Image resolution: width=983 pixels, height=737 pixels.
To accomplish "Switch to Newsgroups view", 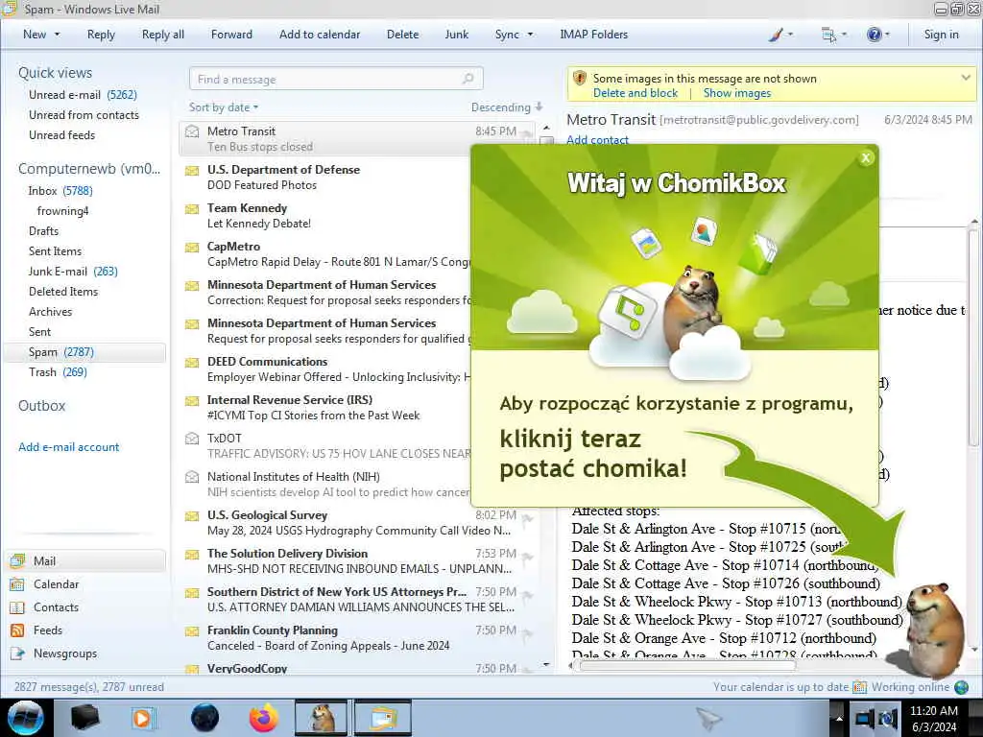I will [x=54, y=654].
